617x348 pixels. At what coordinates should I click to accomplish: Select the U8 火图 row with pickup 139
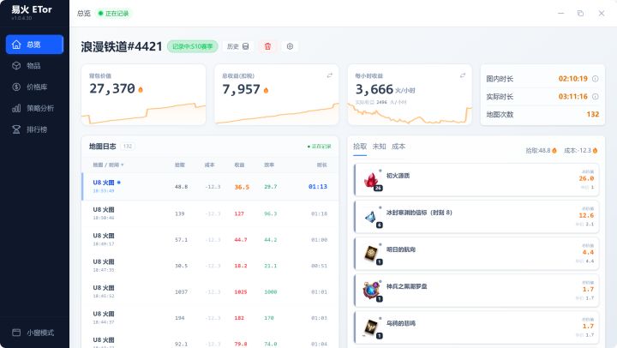[210, 213]
